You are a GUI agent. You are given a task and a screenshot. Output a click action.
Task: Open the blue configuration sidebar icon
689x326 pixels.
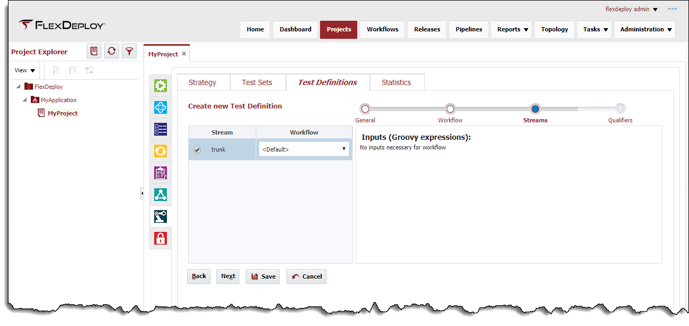tap(161, 107)
